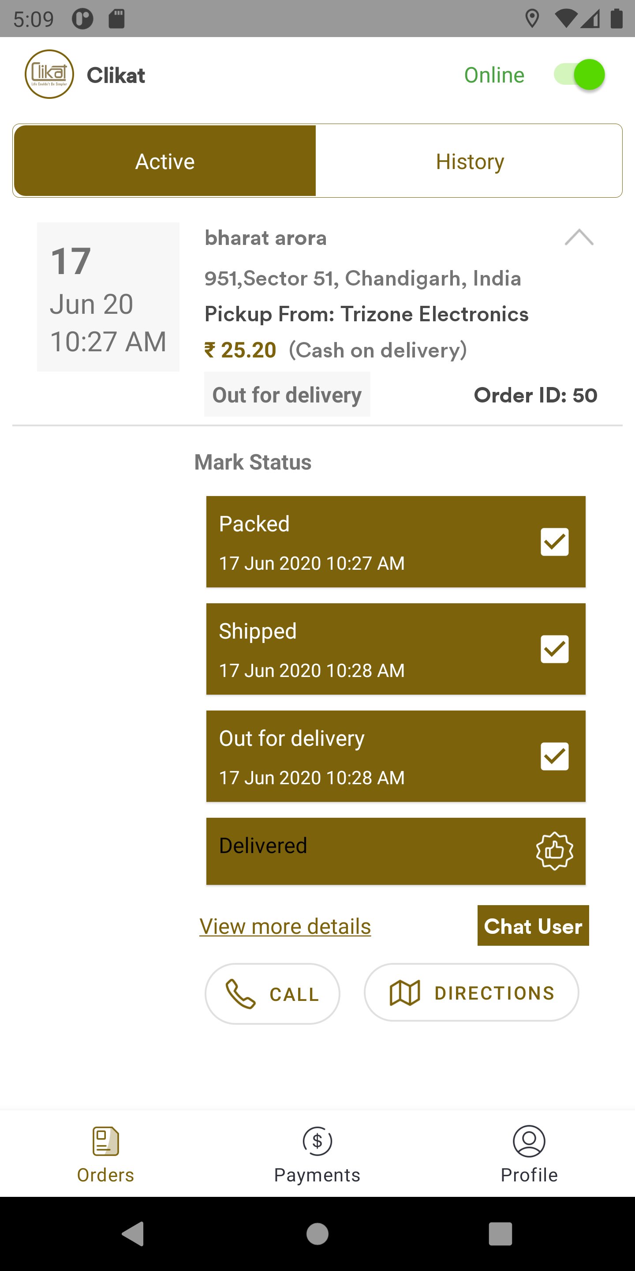Open the View more details link
The height and width of the screenshot is (1271, 635).
click(285, 926)
